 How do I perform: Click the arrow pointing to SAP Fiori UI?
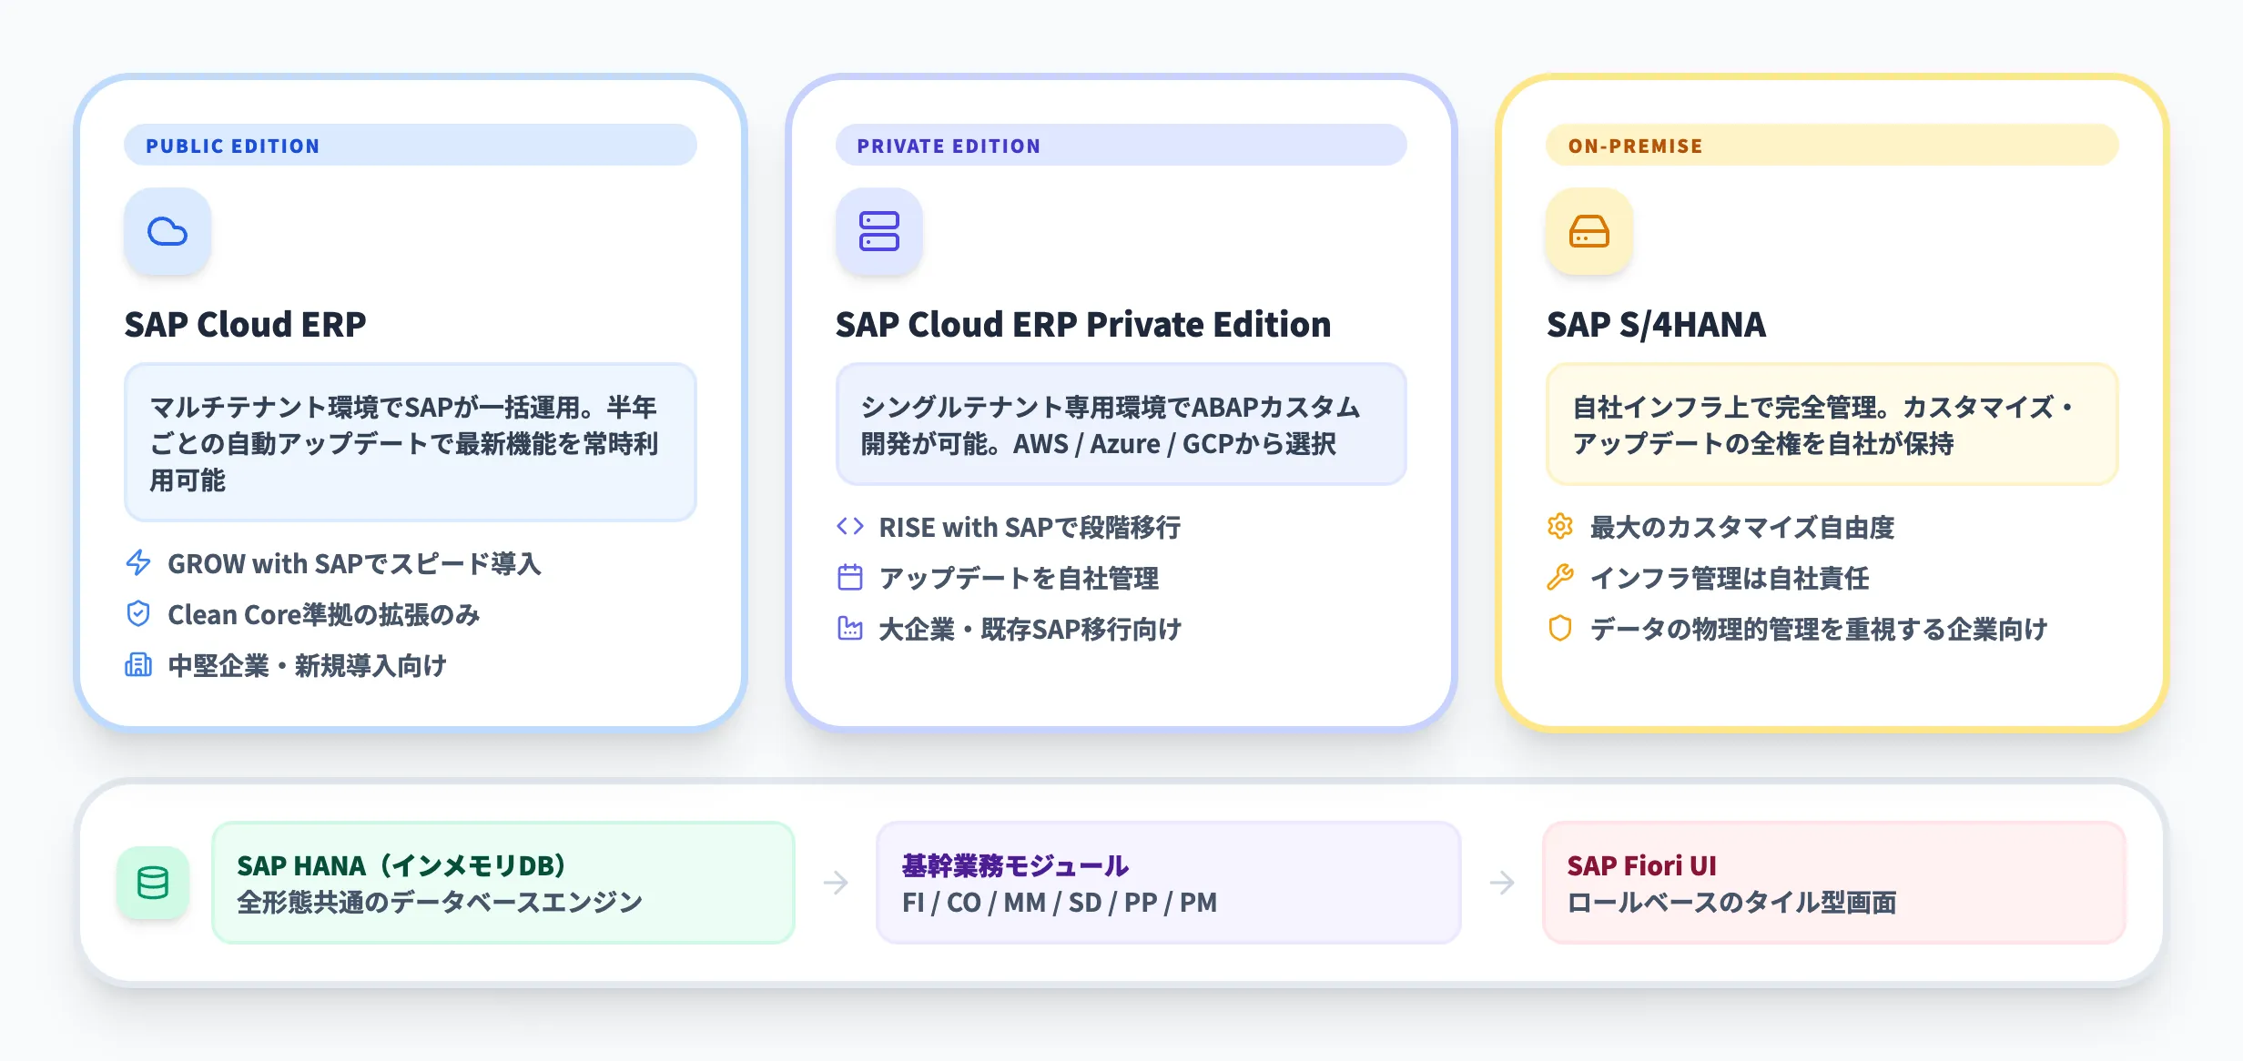coord(1502,882)
